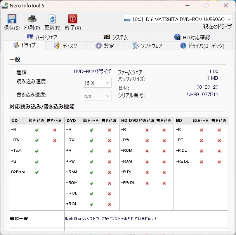
Task: Click the Nero InfoTool title bar icon
Action: 5,5
